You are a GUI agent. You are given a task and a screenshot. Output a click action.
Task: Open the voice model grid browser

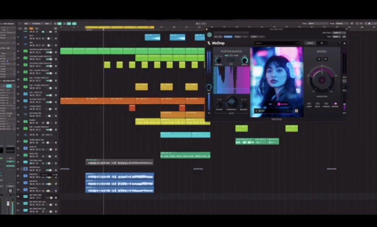296,111
